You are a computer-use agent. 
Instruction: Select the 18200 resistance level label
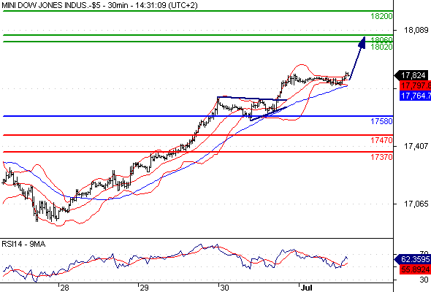(381, 16)
